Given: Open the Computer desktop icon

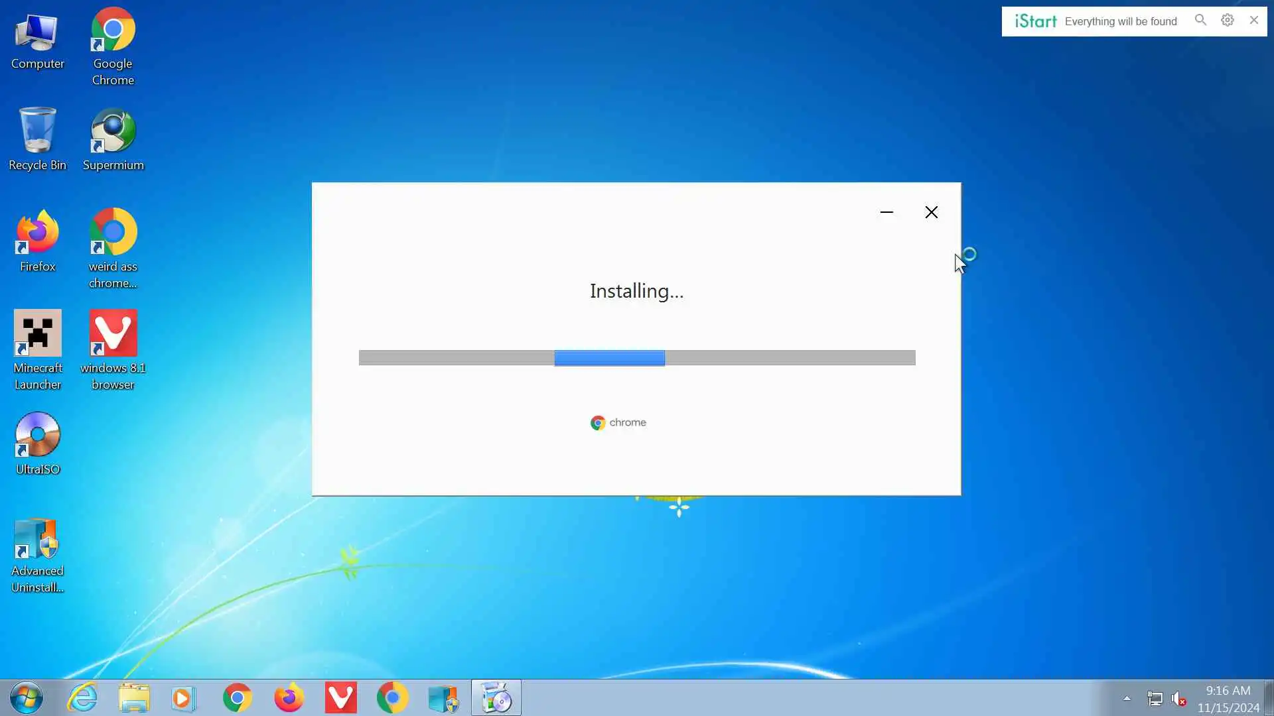Looking at the screenshot, I should 37,41.
